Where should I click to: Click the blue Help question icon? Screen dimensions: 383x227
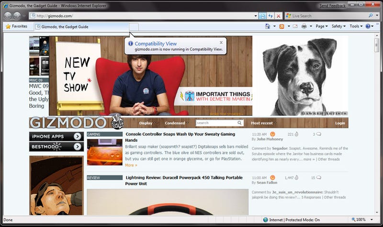tap(368, 26)
